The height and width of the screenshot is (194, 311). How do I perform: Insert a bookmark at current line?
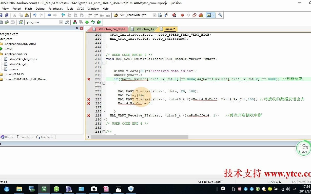pyautogui.click(x=63, y=15)
